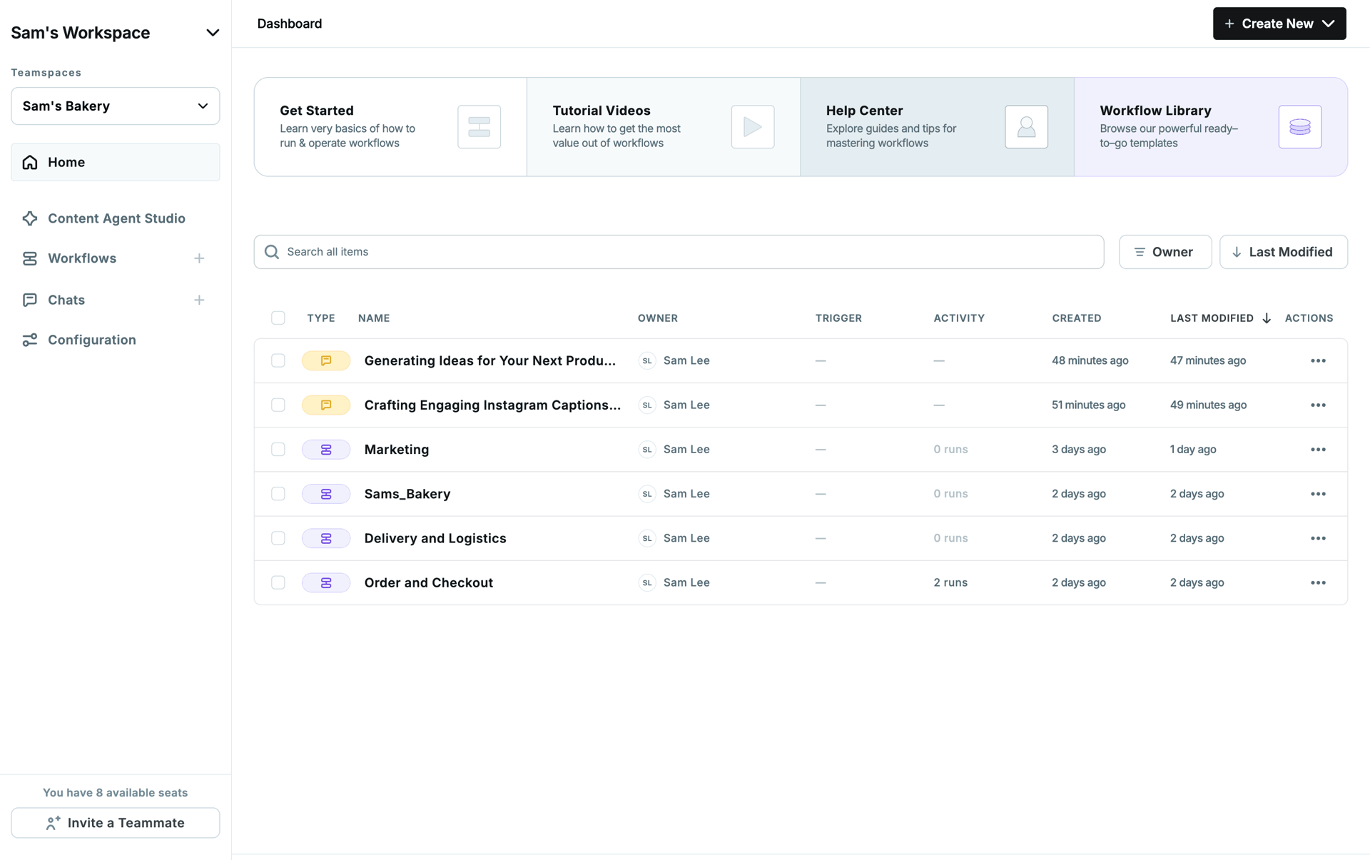
Task: Open Content Agent Studio
Action: click(x=115, y=218)
